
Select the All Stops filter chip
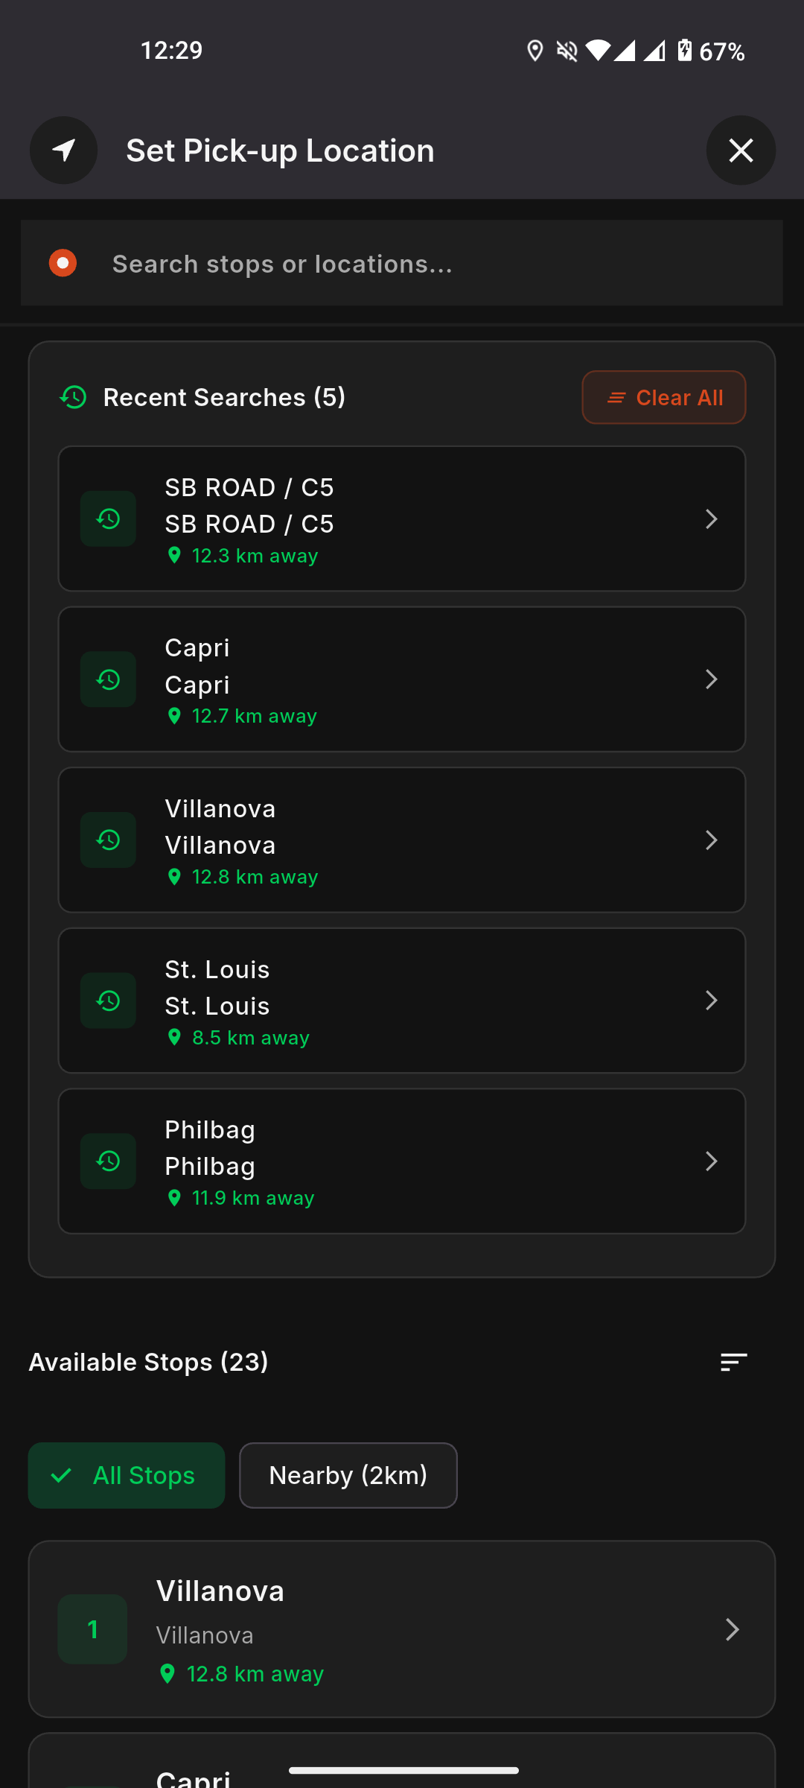pyautogui.click(x=127, y=1475)
